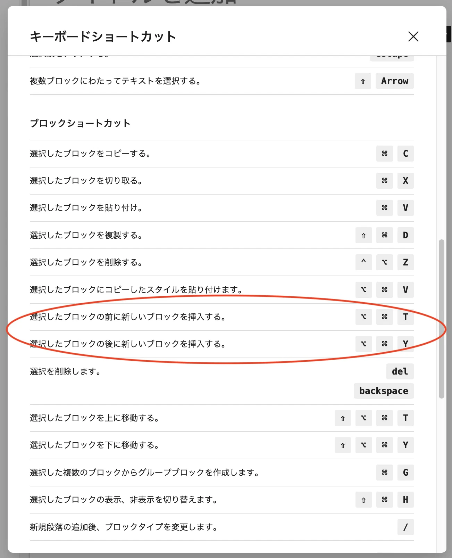Click the shift key icon in the show/hide row
Screen dimensions: 452x558
[x=363, y=500]
